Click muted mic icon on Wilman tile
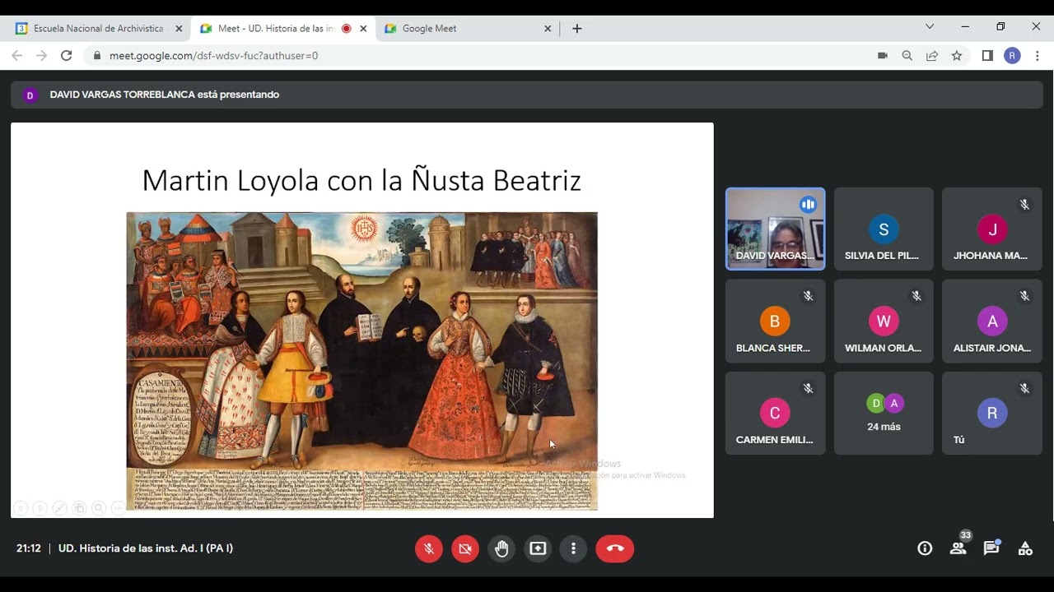Viewport: 1054px width, 592px height. [x=916, y=296]
